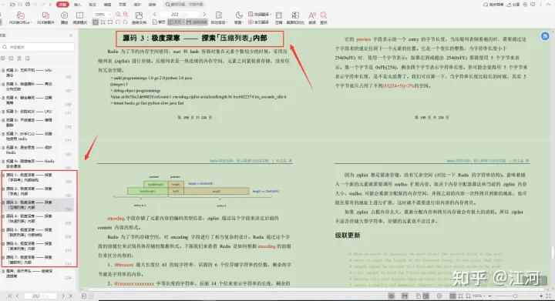Go to next page in top toolbar
Image resolution: width=555 pixels, height=301 pixels.
point(204,15)
